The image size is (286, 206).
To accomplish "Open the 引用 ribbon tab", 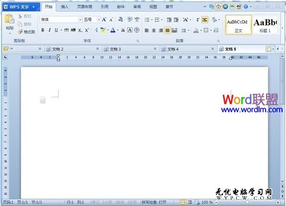I will (x=105, y=7).
